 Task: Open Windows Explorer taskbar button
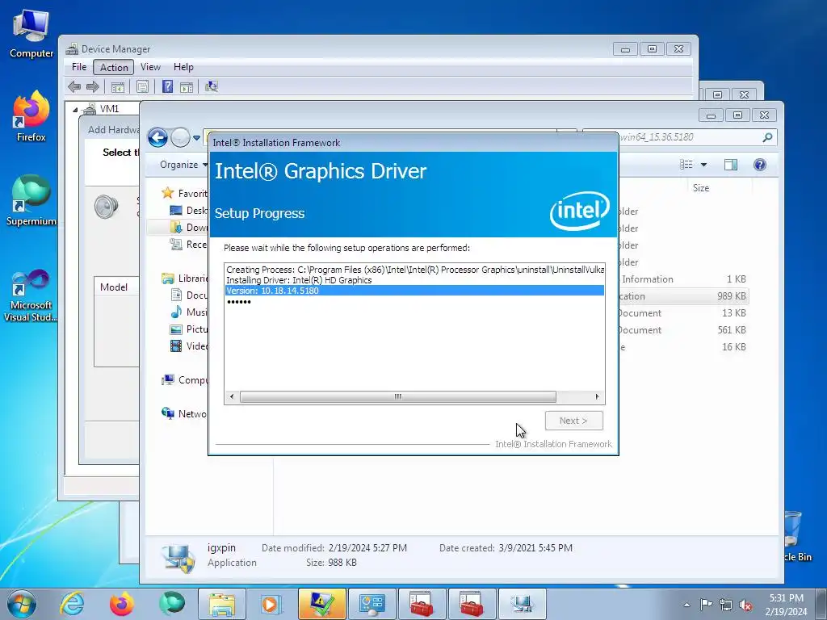(x=222, y=604)
